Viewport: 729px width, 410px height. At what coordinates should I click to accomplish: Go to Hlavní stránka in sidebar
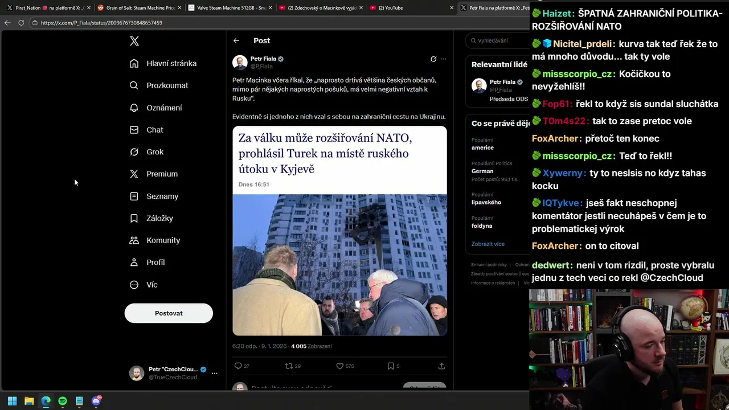point(163,63)
